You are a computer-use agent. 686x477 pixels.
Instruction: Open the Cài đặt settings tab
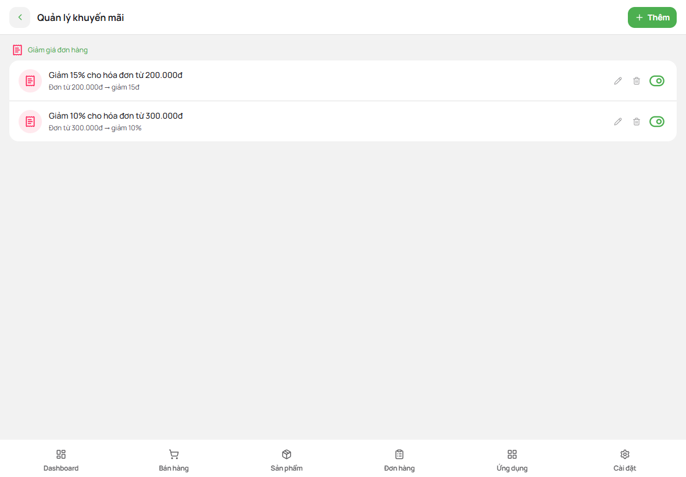tap(625, 460)
